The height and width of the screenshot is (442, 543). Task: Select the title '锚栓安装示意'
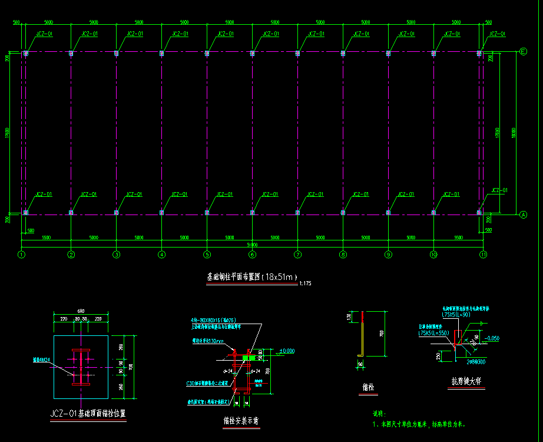point(241,421)
